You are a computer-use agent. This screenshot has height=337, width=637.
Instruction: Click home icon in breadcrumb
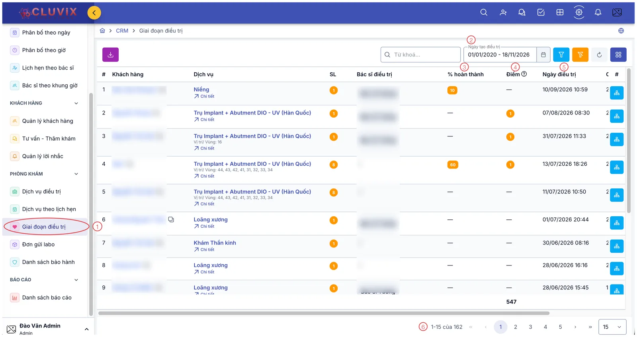[102, 31]
